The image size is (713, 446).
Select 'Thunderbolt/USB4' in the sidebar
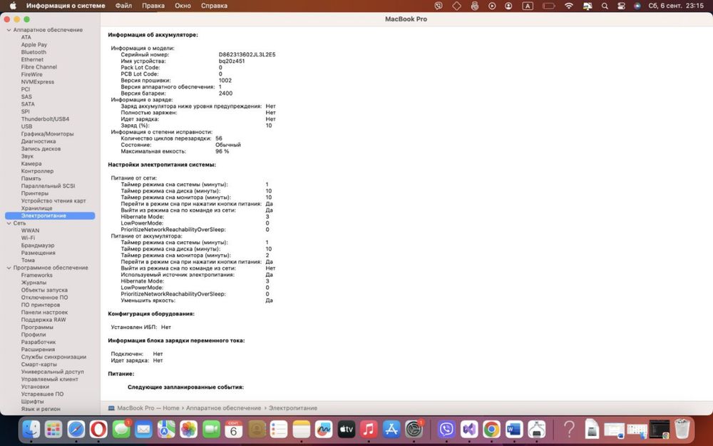click(x=45, y=119)
